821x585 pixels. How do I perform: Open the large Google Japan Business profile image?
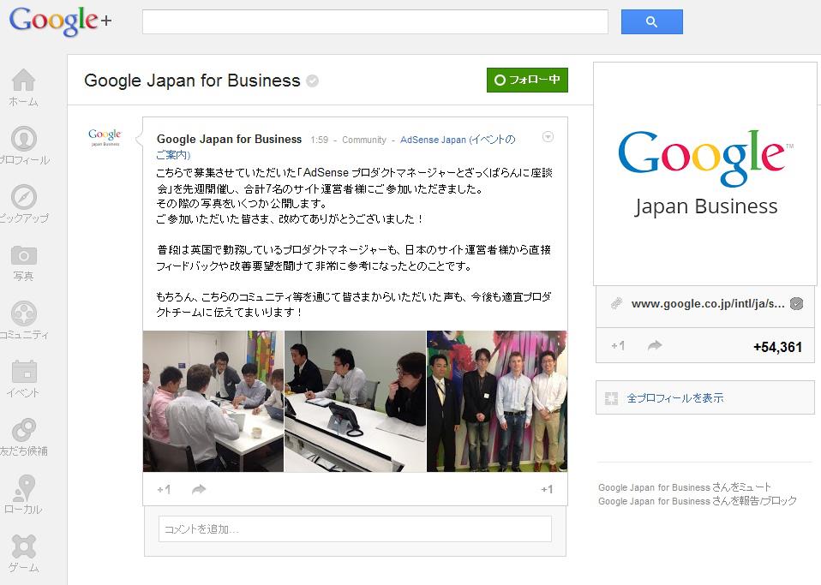[705, 174]
